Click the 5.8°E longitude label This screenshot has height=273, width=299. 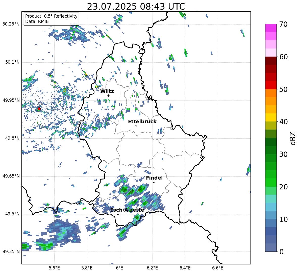pos(87,268)
